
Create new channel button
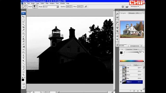click(138, 91)
